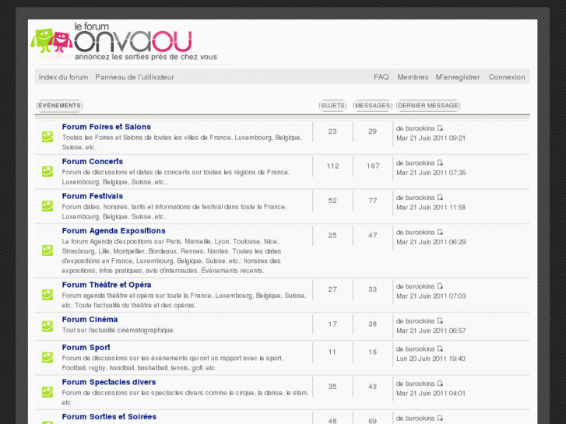Open Forum Théâtre et Opéra
The image size is (566, 424).
pos(107,285)
